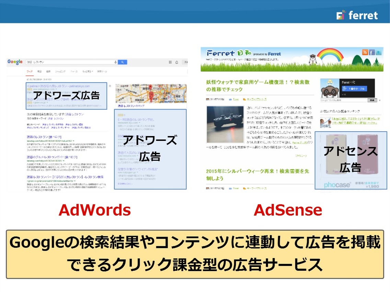390x292 pixels.
Task: Click the 'AdWords' red heading text
Action: pos(94,210)
